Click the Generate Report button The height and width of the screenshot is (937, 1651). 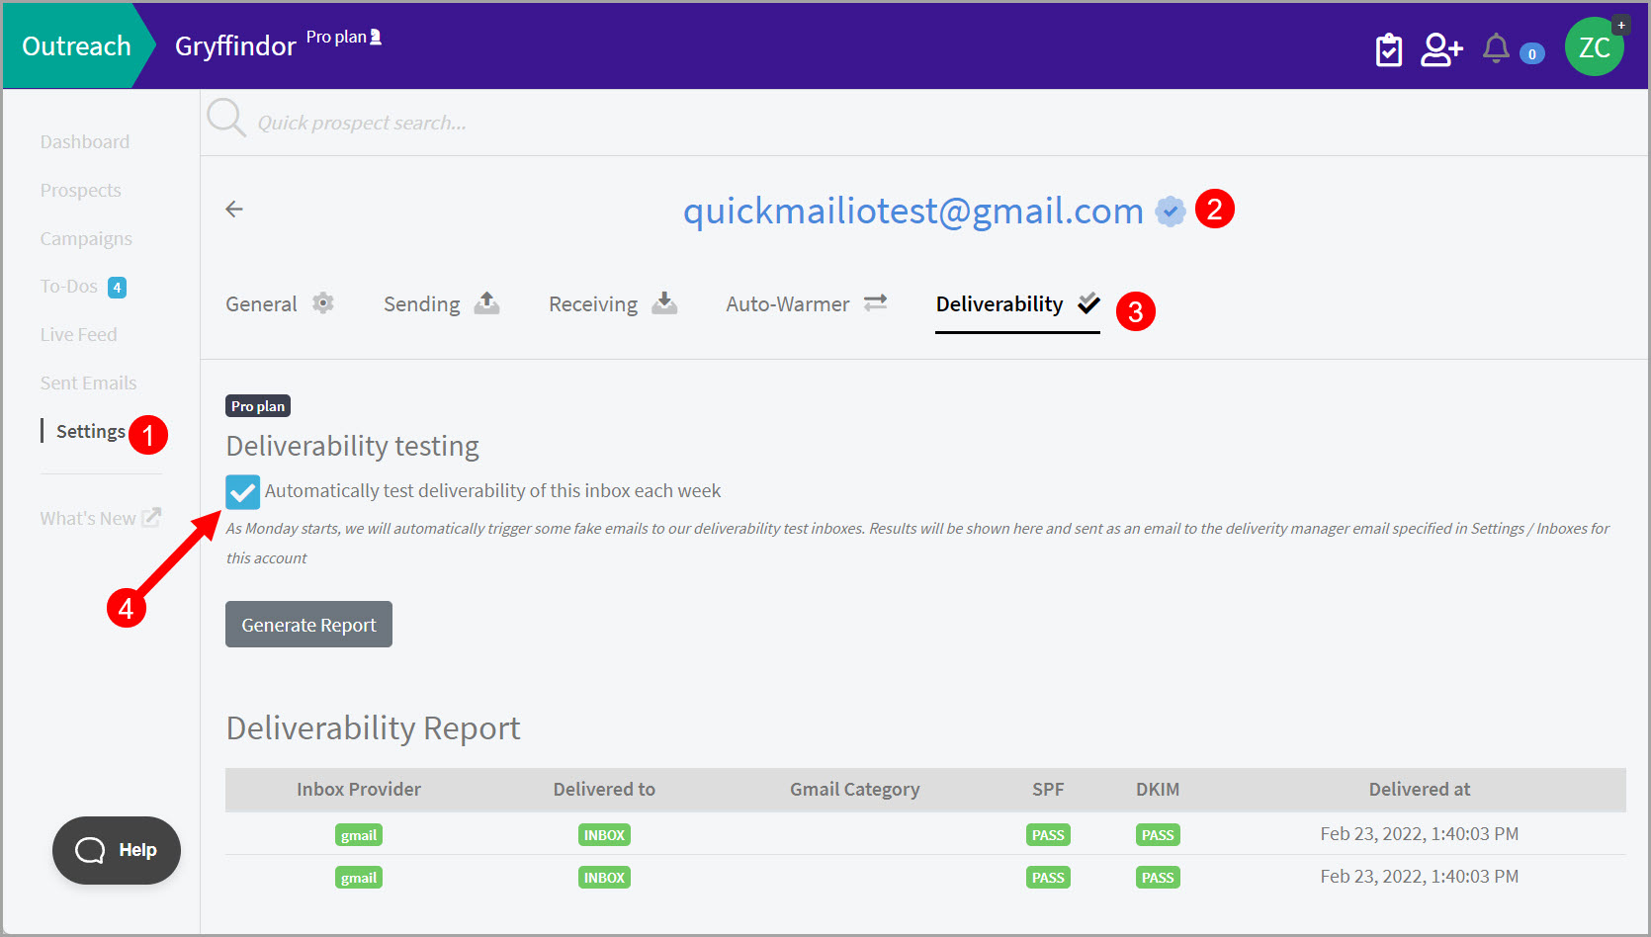click(x=308, y=625)
